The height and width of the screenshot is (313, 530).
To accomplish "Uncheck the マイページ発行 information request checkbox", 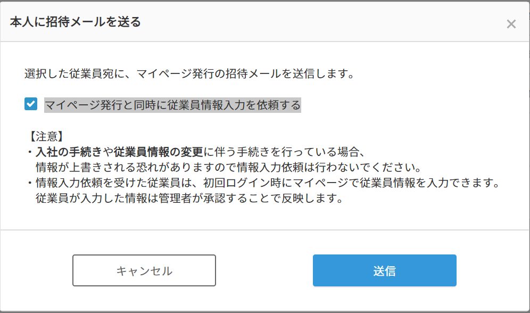I will pyautogui.click(x=31, y=104).
